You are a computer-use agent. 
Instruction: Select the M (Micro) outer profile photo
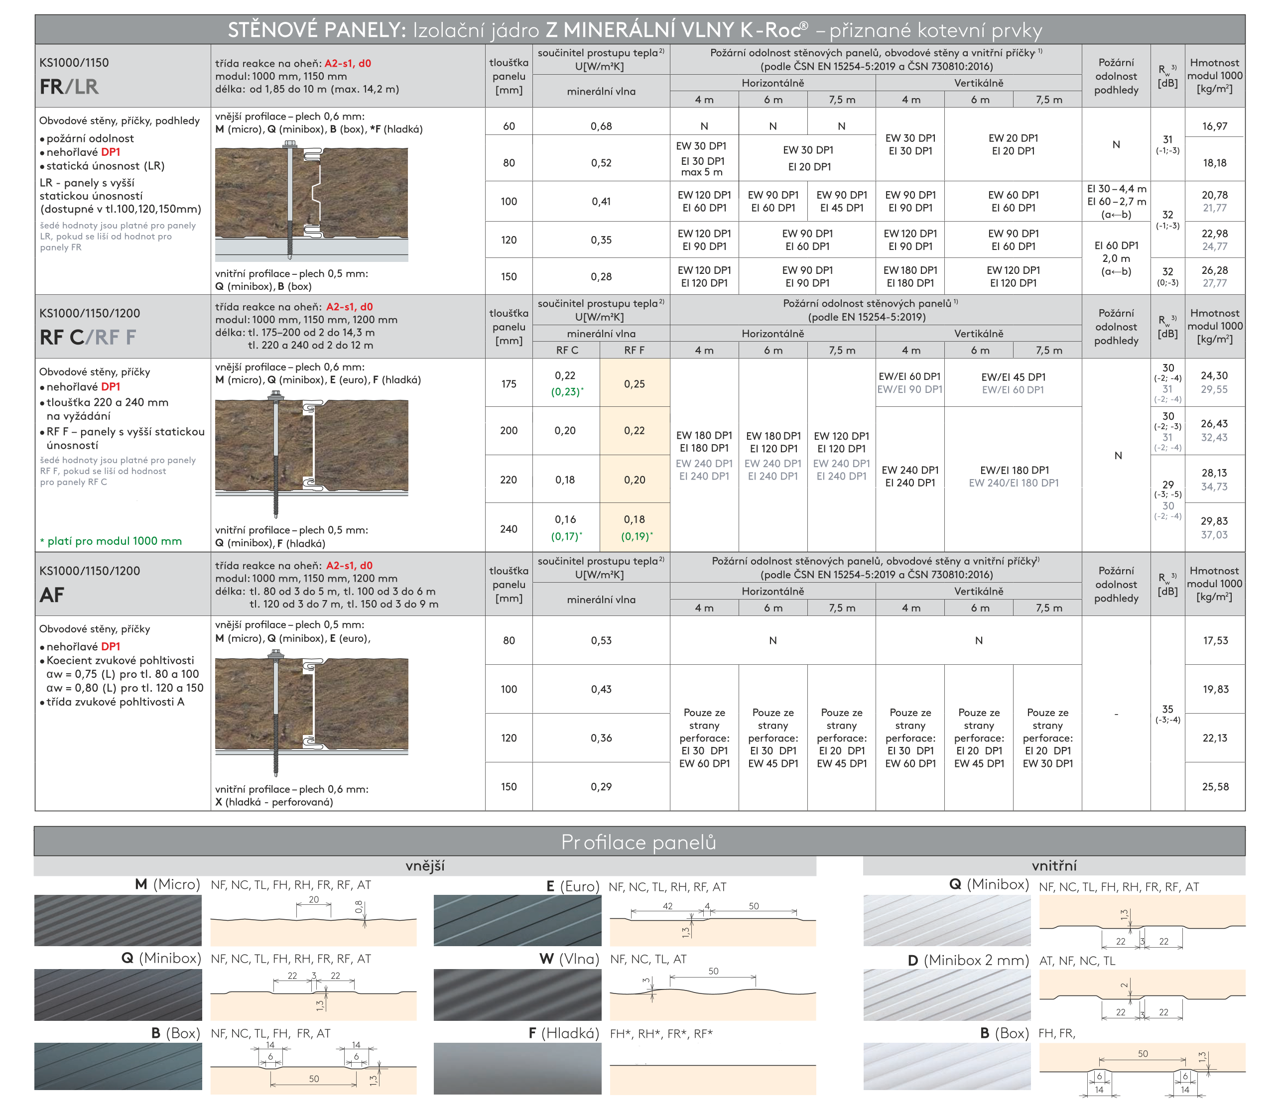tap(118, 920)
